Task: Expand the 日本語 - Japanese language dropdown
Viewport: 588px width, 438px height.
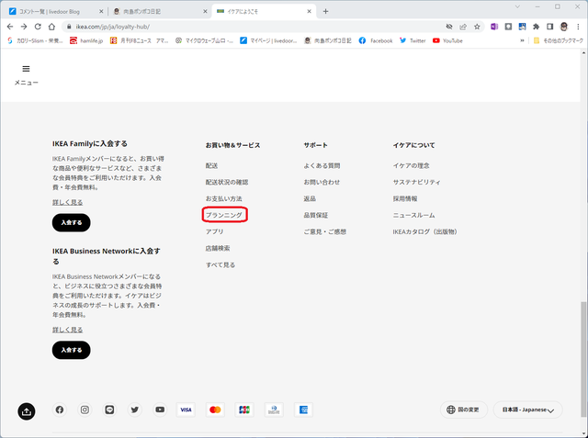Action: 527,410
